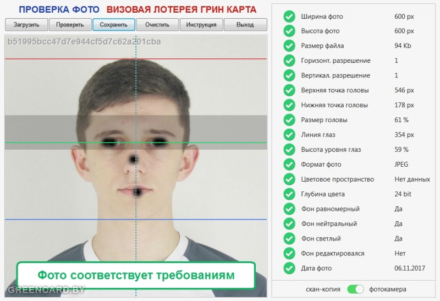440x301 pixels.
Task: Click the Очистить button
Action: tap(157, 25)
